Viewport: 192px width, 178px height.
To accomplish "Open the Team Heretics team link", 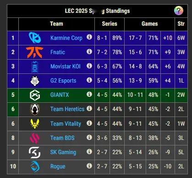I will click(67, 109).
